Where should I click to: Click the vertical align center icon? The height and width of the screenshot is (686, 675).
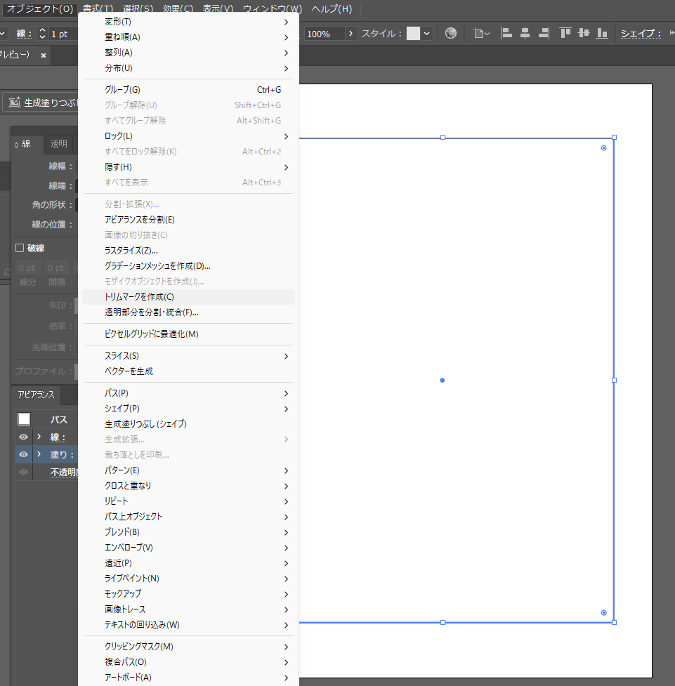click(x=583, y=33)
